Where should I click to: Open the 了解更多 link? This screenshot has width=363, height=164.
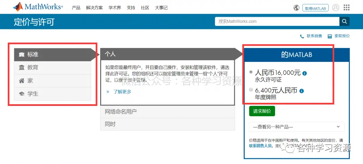[122, 92]
